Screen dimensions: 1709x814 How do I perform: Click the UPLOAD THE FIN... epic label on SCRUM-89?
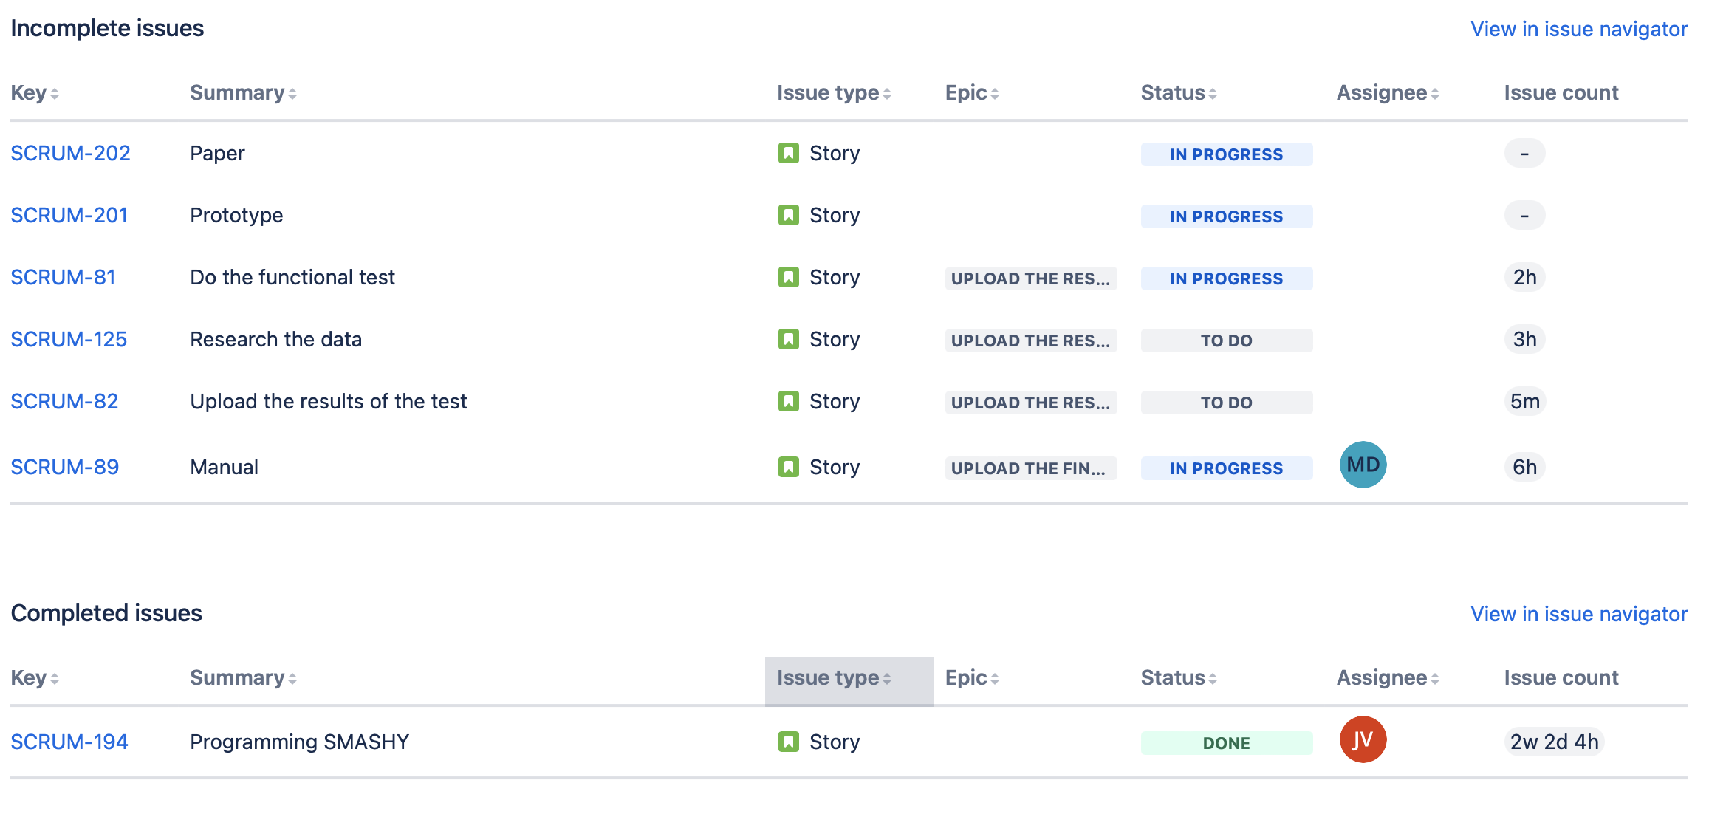1030,468
